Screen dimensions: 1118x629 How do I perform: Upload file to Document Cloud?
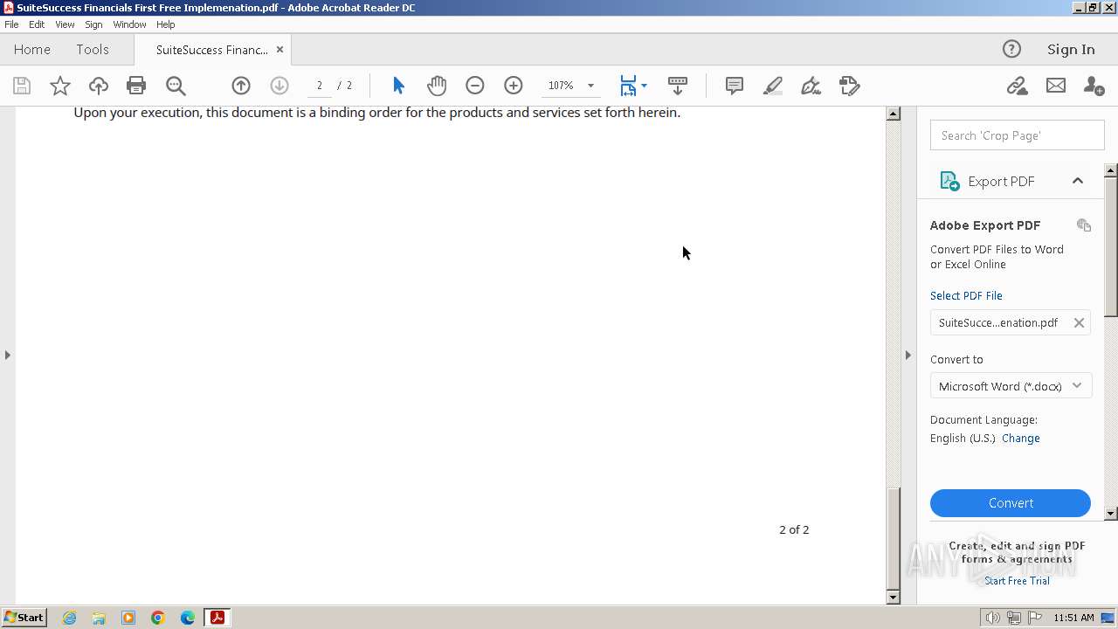[x=99, y=86]
